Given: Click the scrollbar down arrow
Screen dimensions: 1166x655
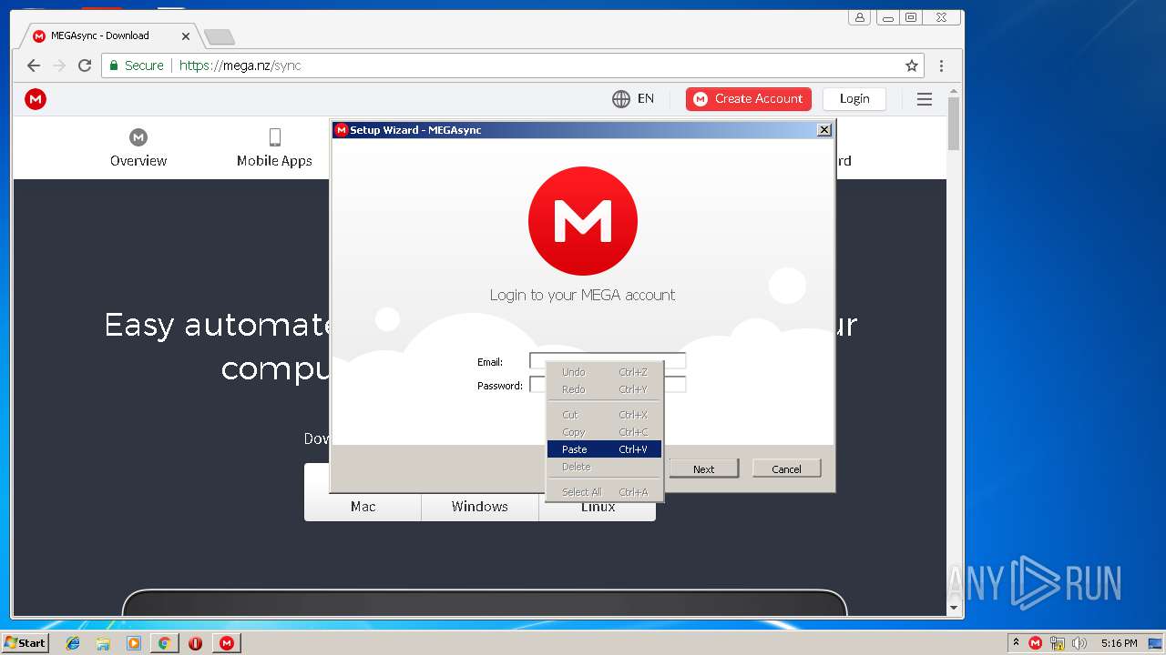Looking at the screenshot, I should click(954, 608).
